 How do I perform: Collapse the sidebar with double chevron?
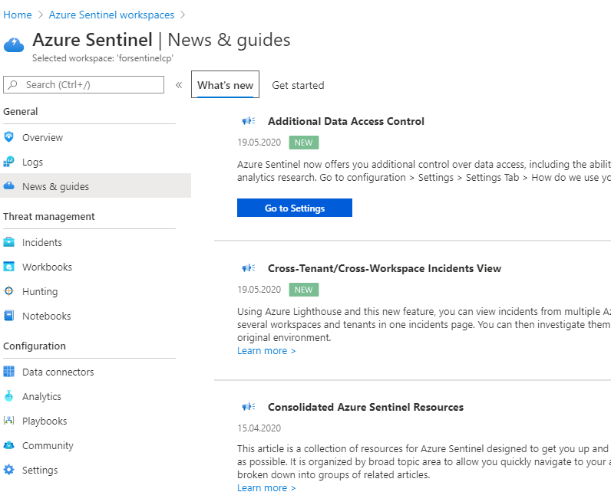[179, 85]
